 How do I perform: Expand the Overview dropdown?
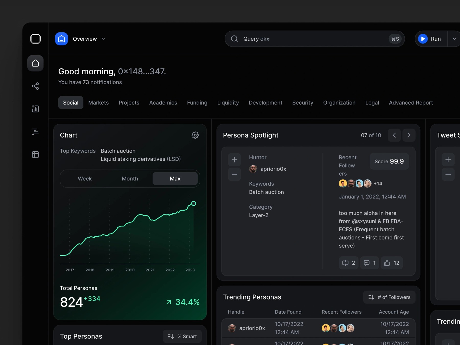(x=103, y=39)
